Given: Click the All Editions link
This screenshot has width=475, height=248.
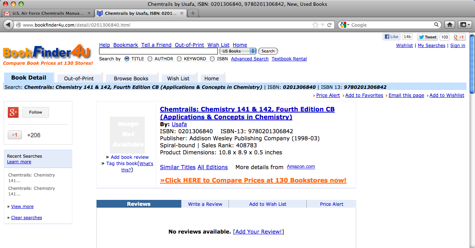Looking at the screenshot, I should [213, 167].
